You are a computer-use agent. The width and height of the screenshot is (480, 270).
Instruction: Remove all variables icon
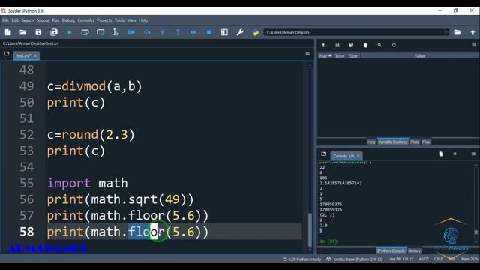click(365, 45)
